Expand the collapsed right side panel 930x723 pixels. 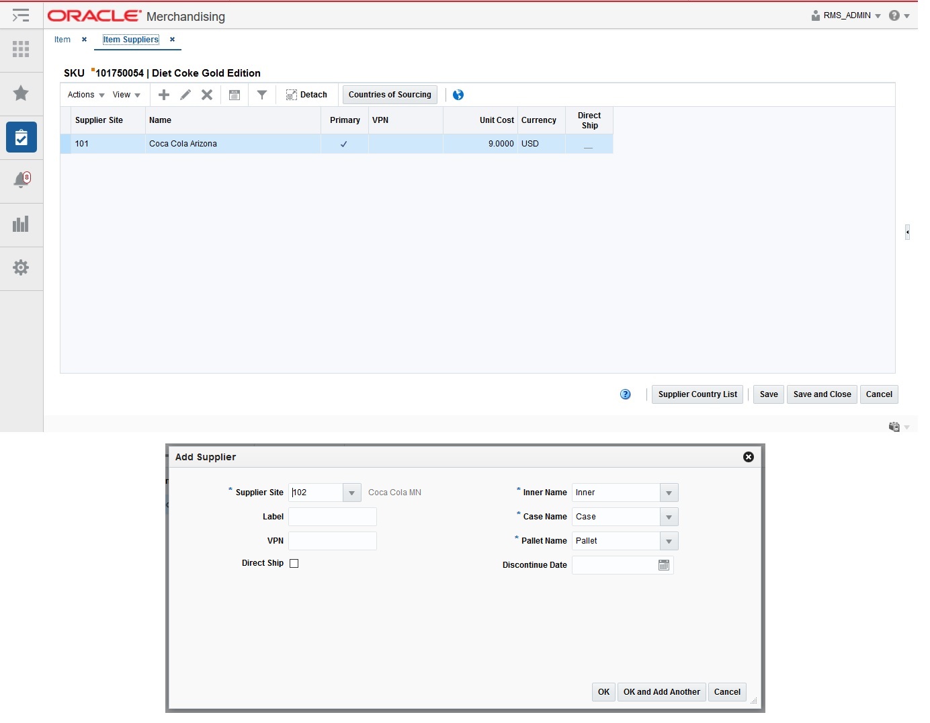[x=907, y=232]
